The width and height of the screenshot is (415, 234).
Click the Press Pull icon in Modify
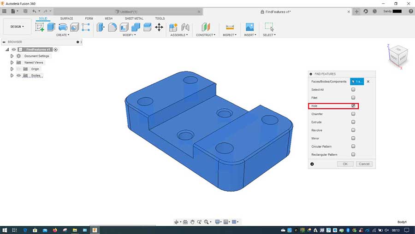tap(100, 27)
